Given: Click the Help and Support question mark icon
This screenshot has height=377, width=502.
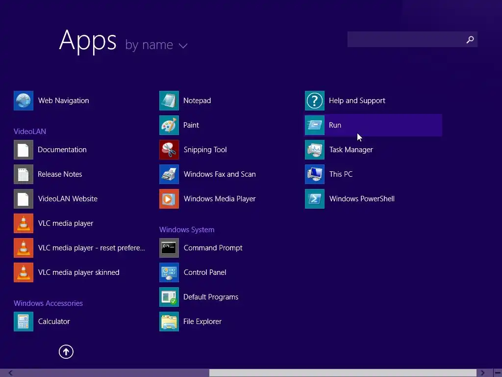Looking at the screenshot, I should [315, 101].
